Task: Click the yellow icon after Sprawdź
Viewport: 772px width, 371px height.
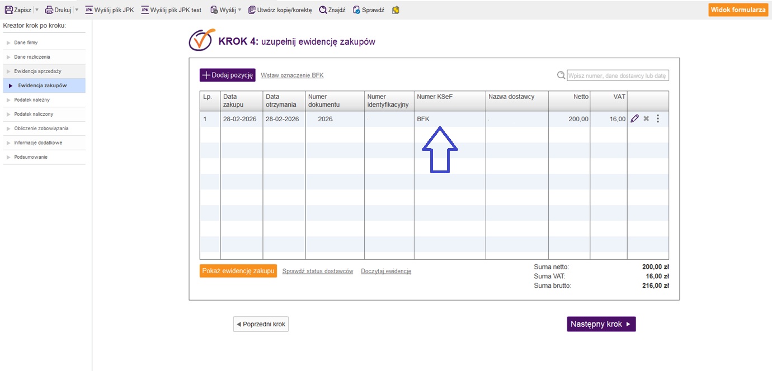Action: (x=396, y=10)
